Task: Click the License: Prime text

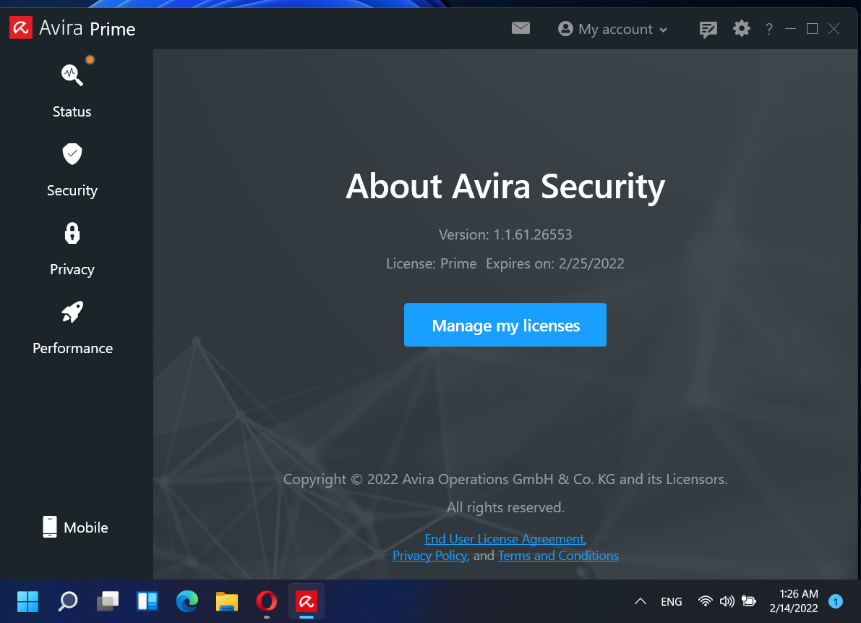Action: [431, 263]
